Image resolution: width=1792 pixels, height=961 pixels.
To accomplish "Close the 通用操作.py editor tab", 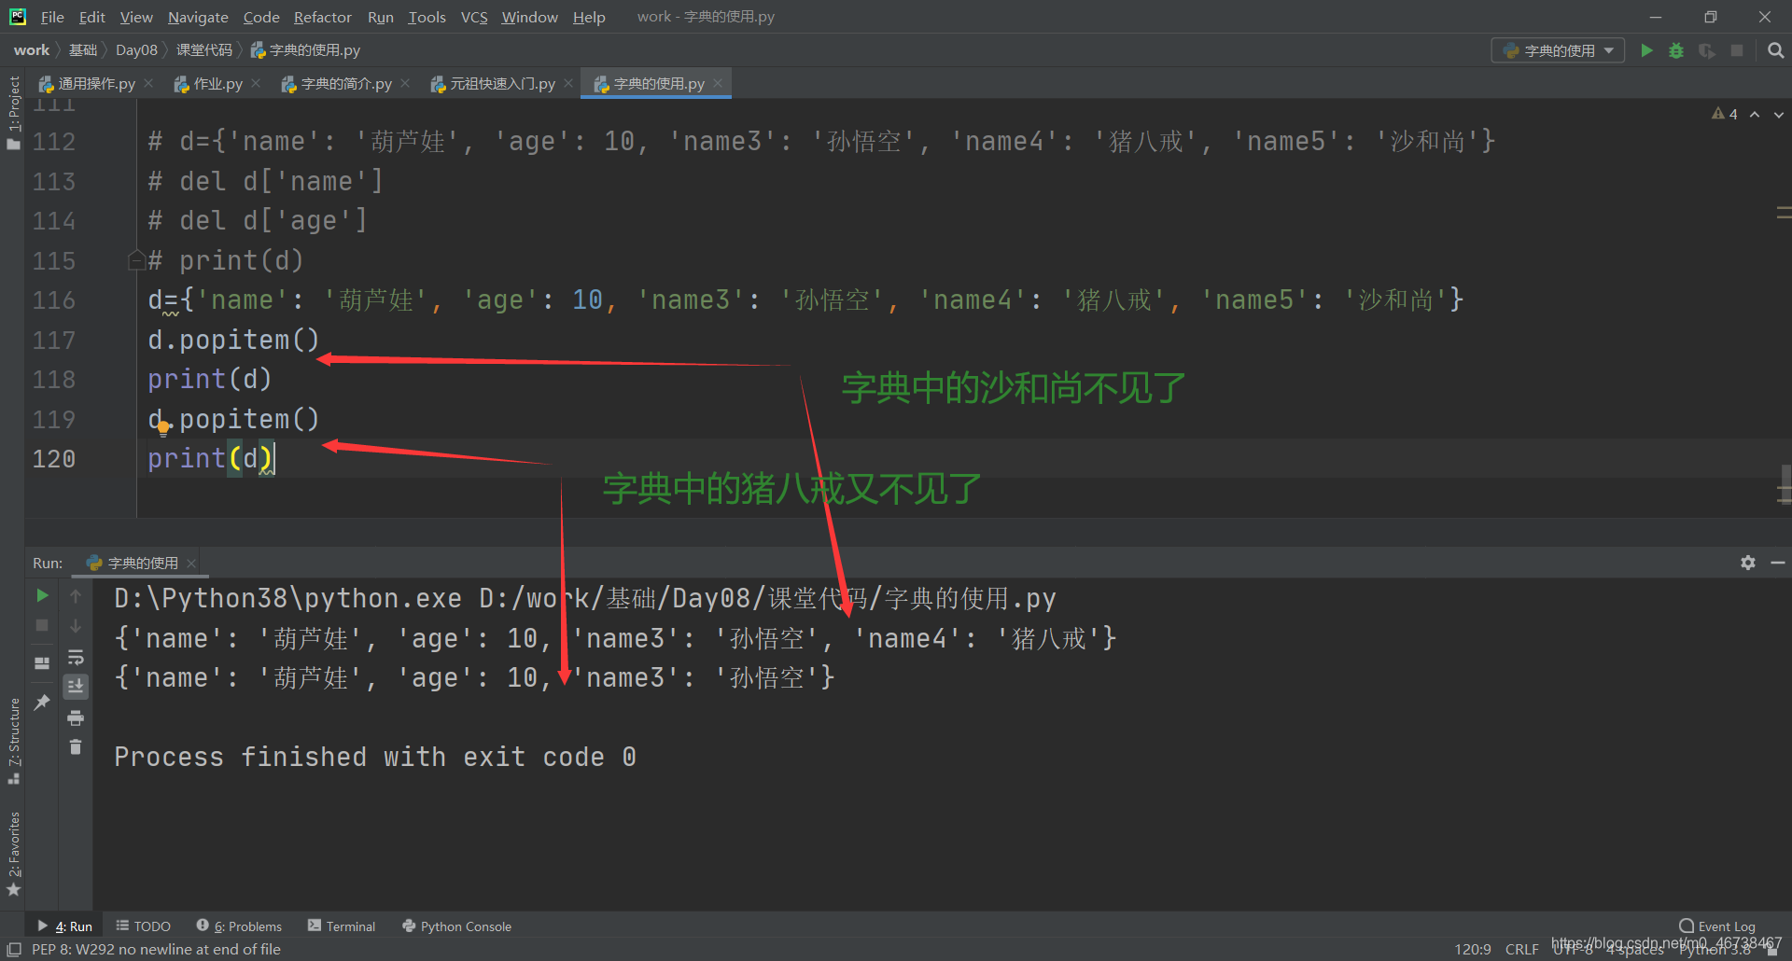I will click(x=148, y=84).
